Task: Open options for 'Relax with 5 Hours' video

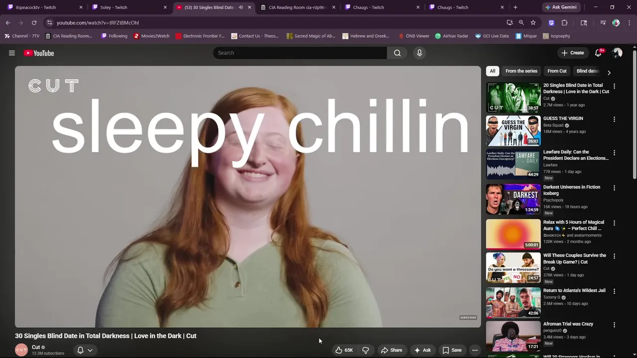Action: pyautogui.click(x=614, y=223)
